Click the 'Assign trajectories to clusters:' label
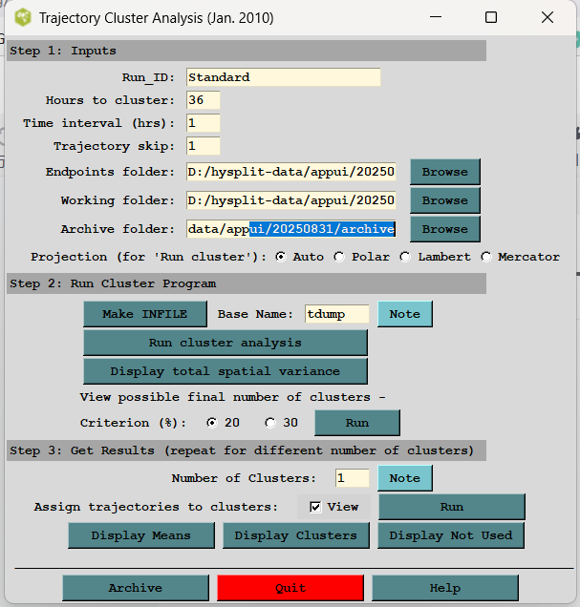 156,507
